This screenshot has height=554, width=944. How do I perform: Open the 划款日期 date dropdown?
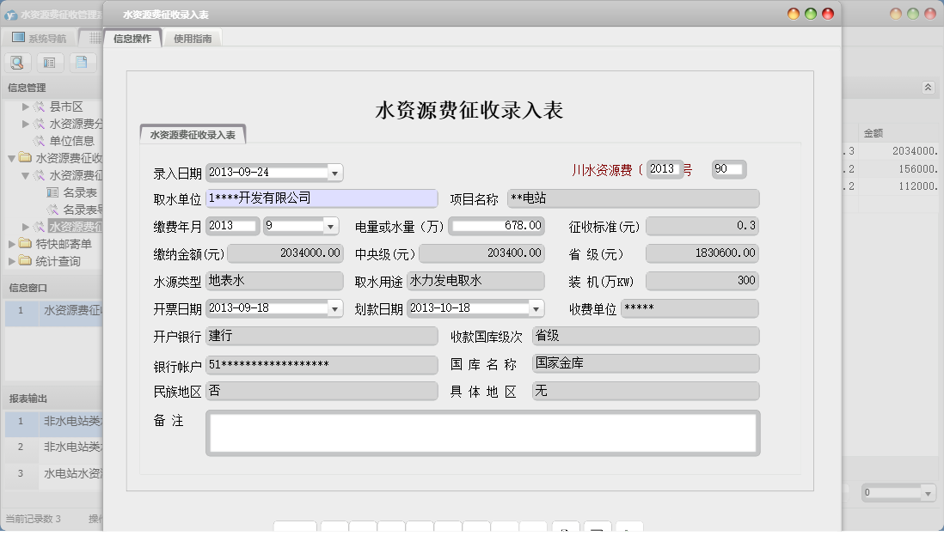(533, 307)
